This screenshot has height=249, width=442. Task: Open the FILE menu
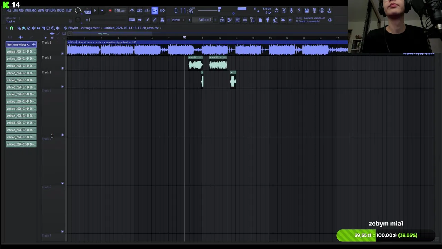point(9,10)
